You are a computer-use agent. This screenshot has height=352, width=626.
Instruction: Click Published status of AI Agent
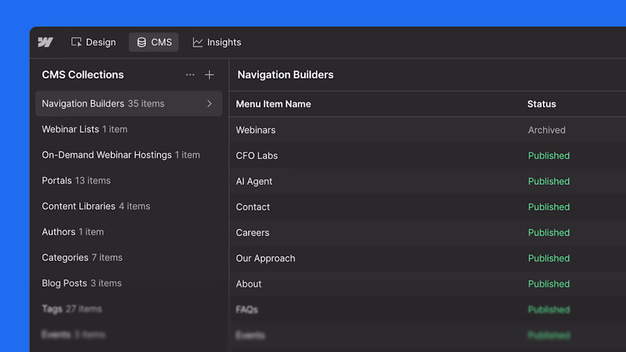coord(549,181)
